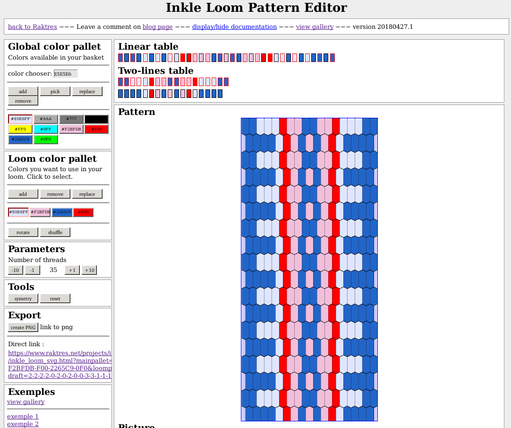Click the color chooser input field
511x428 pixels.
click(x=65, y=74)
